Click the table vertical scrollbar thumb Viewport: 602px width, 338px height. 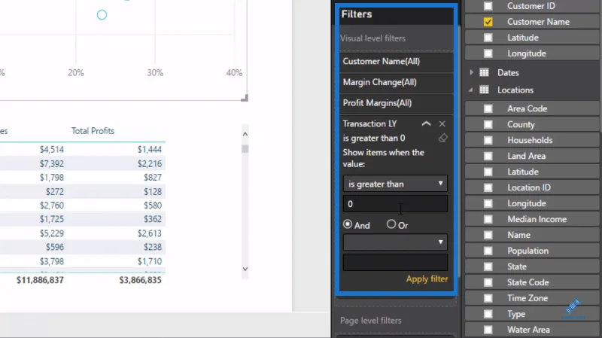pos(245,148)
